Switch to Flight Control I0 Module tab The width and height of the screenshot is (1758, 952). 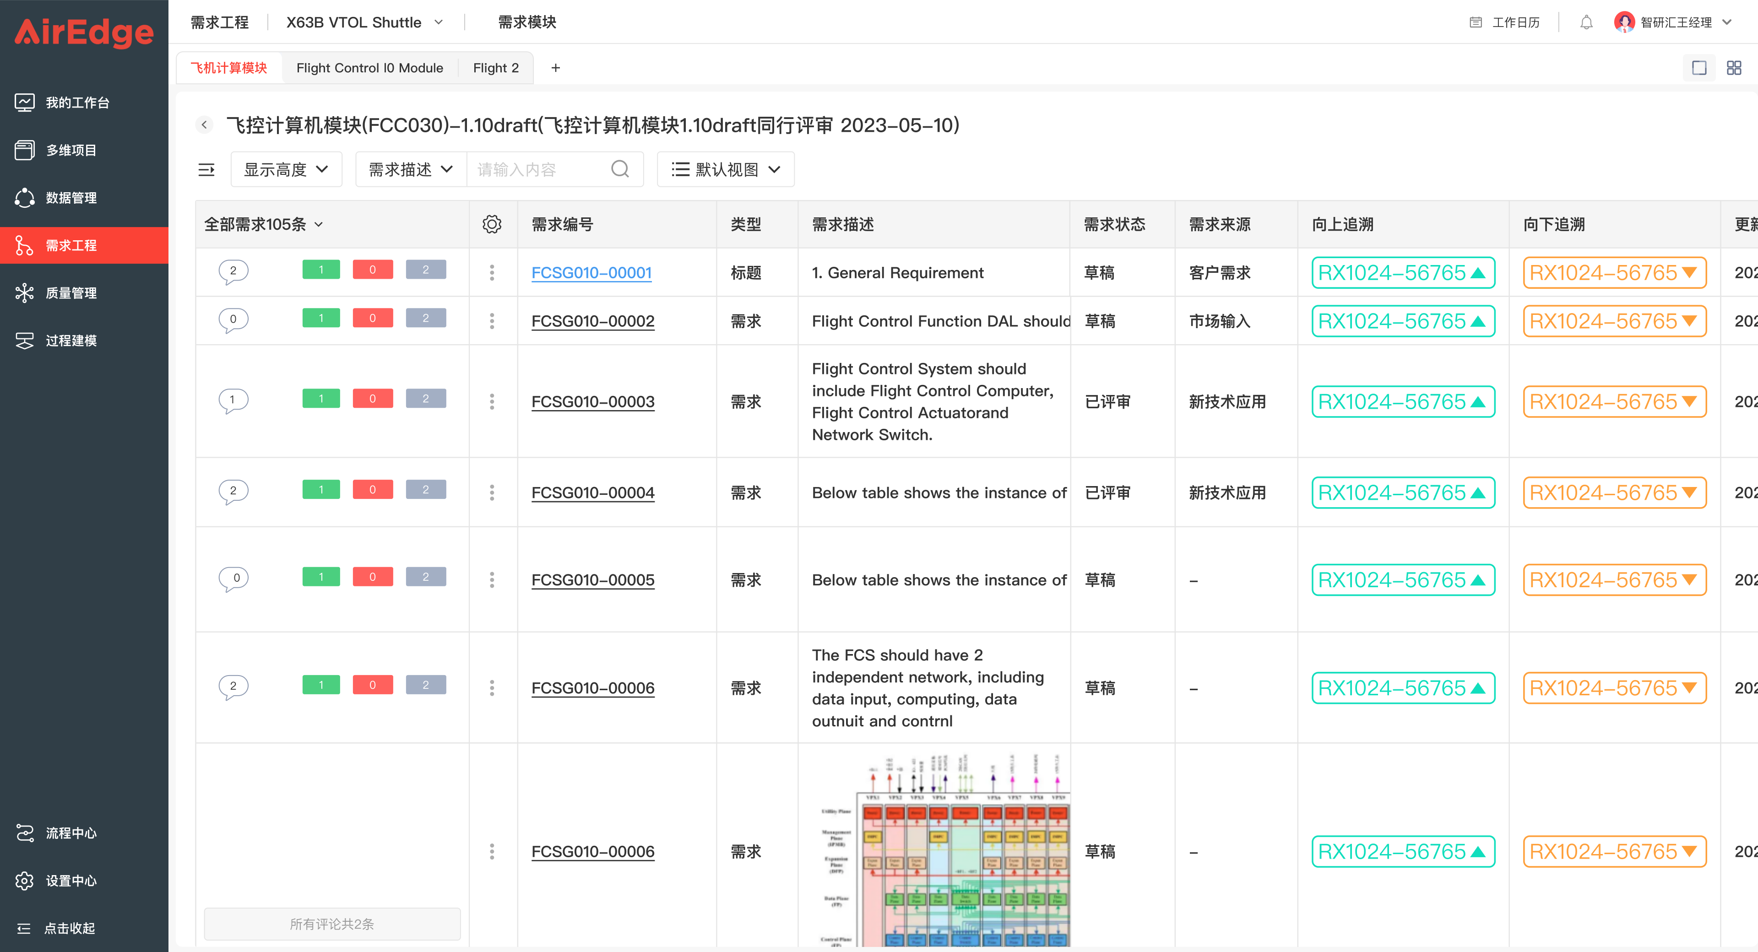[x=369, y=68]
